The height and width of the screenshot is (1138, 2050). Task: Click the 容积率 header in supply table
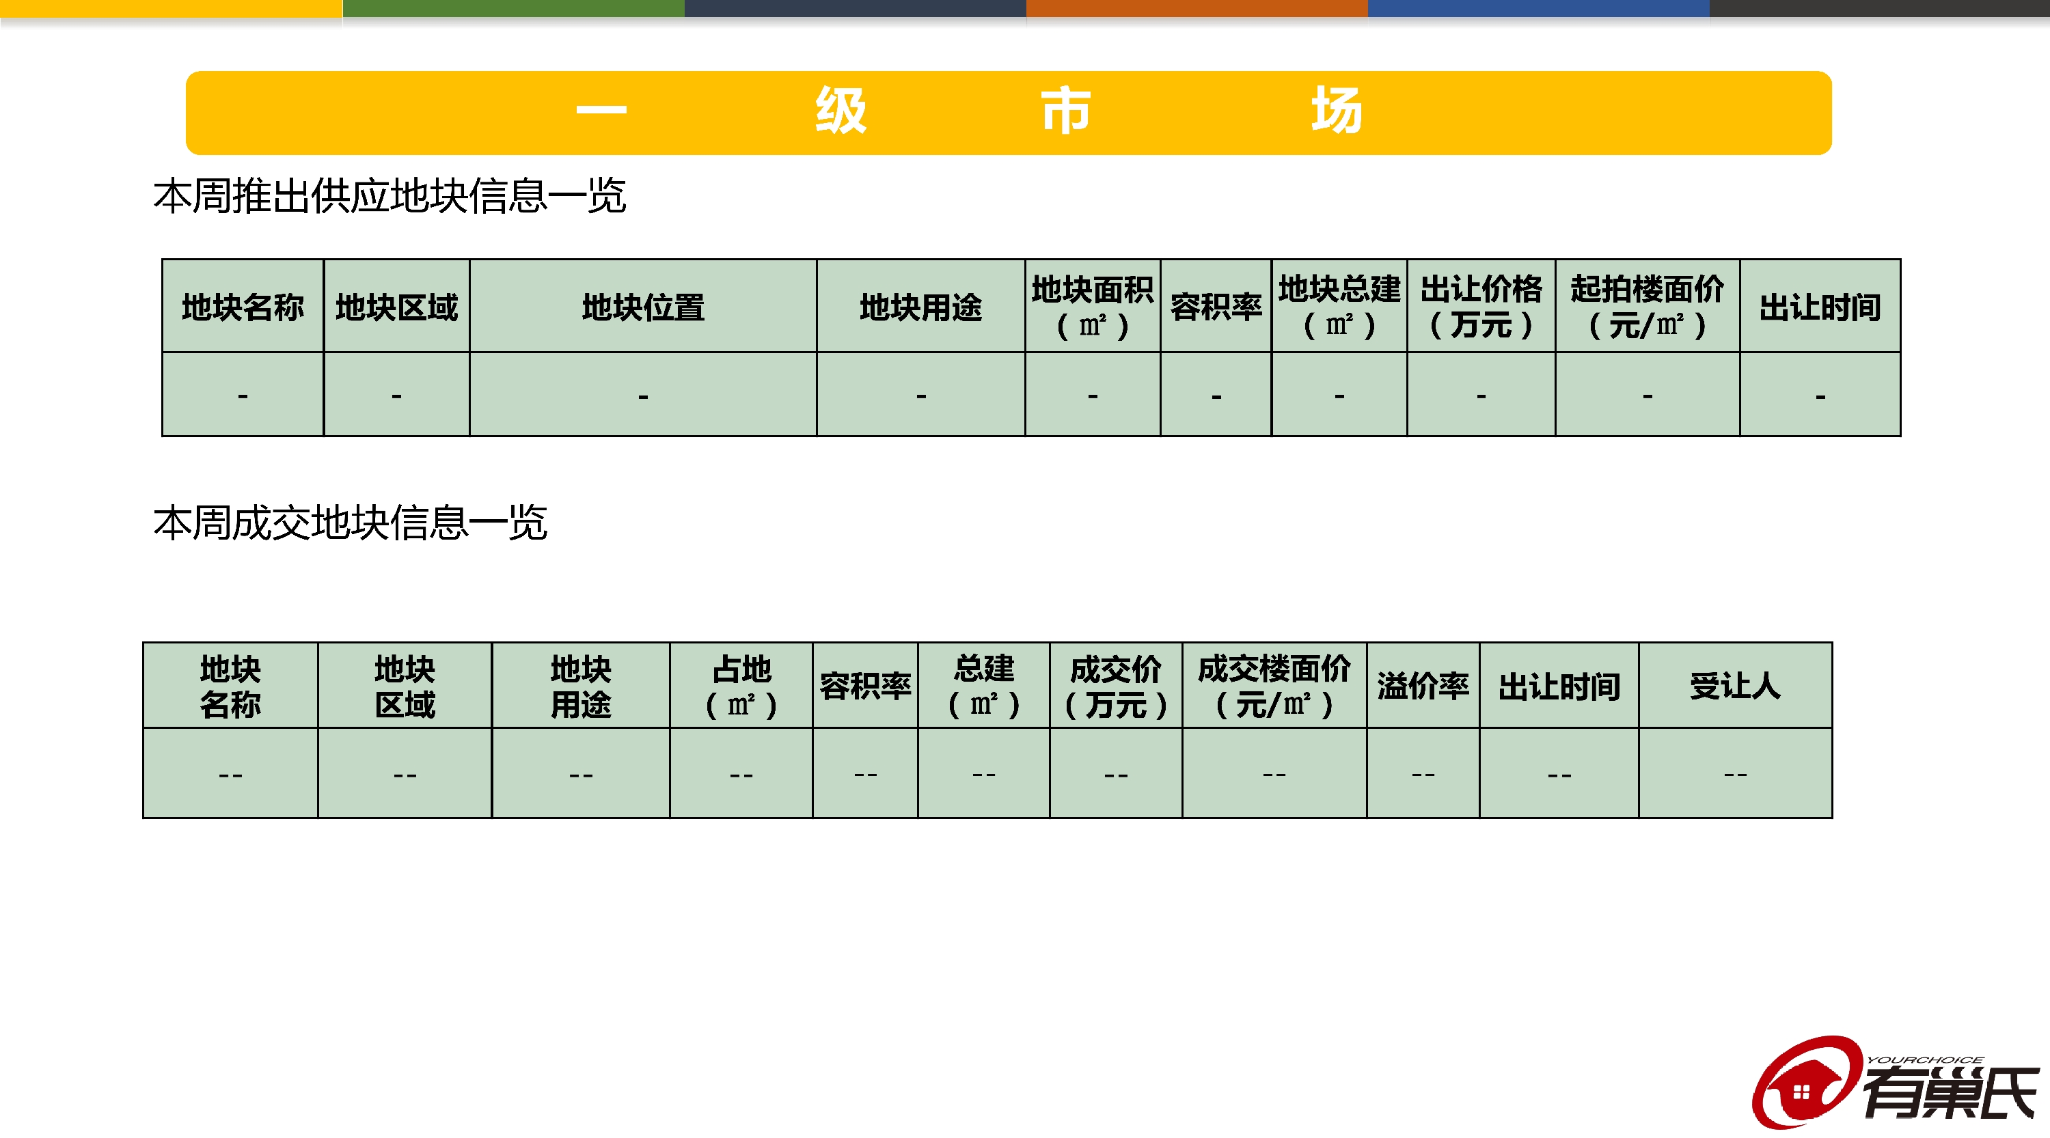pos(1216,306)
